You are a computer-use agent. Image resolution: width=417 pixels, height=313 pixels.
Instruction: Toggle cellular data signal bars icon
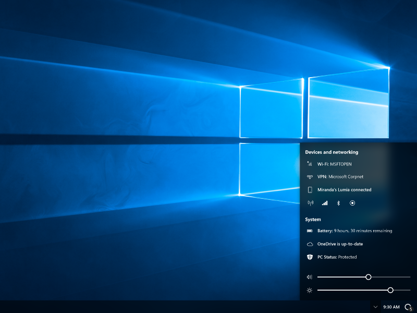pos(324,203)
